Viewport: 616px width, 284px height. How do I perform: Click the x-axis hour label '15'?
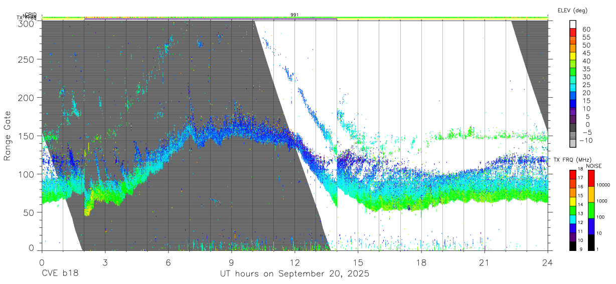358,262
